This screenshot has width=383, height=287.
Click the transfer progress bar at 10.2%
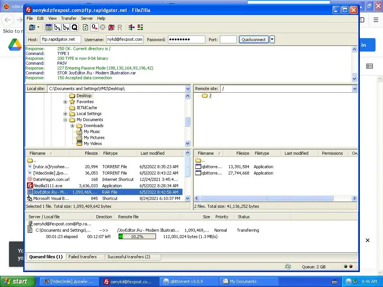pyautogui.click(x=137, y=237)
